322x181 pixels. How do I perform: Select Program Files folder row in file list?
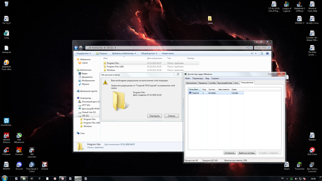(151, 63)
